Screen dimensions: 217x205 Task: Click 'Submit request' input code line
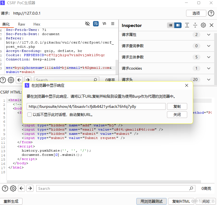[73, 138]
